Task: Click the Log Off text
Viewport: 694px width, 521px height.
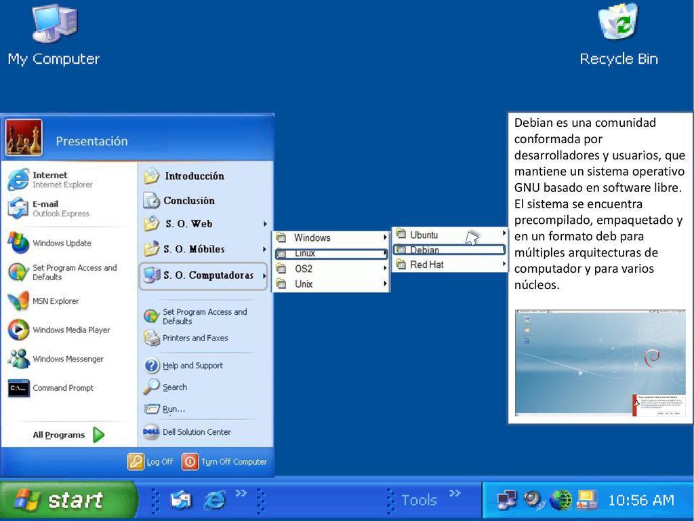Action: click(x=160, y=461)
